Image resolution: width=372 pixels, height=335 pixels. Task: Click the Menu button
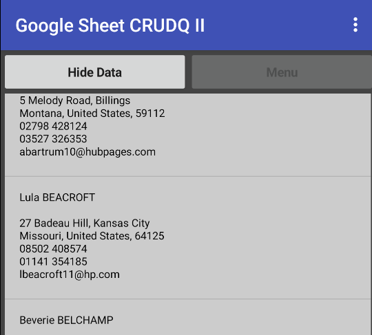pyautogui.click(x=282, y=72)
